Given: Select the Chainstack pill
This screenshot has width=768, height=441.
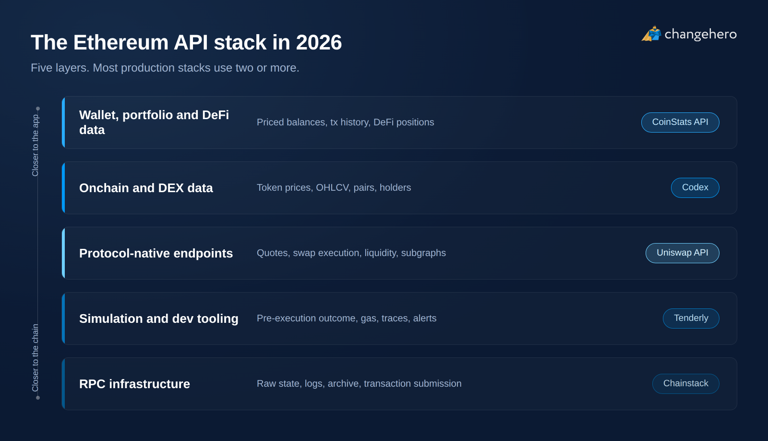Looking at the screenshot, I should click(x=686, y=384).
